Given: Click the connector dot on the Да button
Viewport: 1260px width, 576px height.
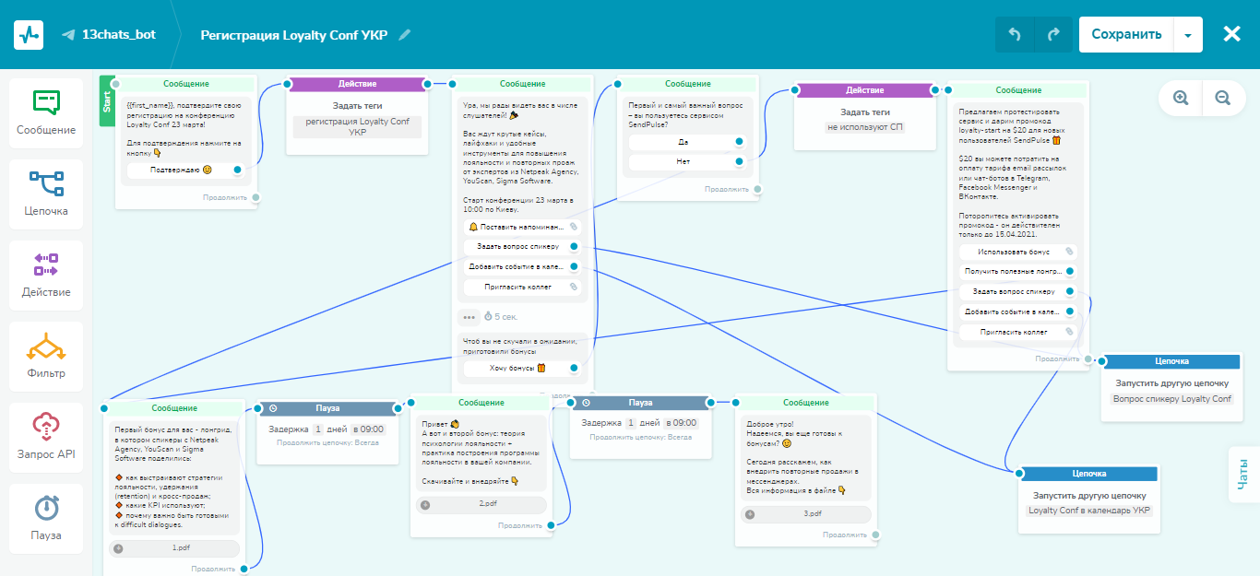Looking at the screenshot, I should tap(740, 142).
